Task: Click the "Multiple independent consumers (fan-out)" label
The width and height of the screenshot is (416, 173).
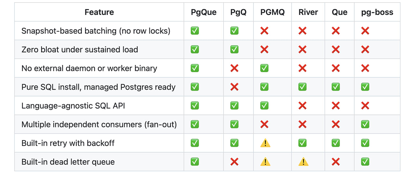Action: click(99, 124)
